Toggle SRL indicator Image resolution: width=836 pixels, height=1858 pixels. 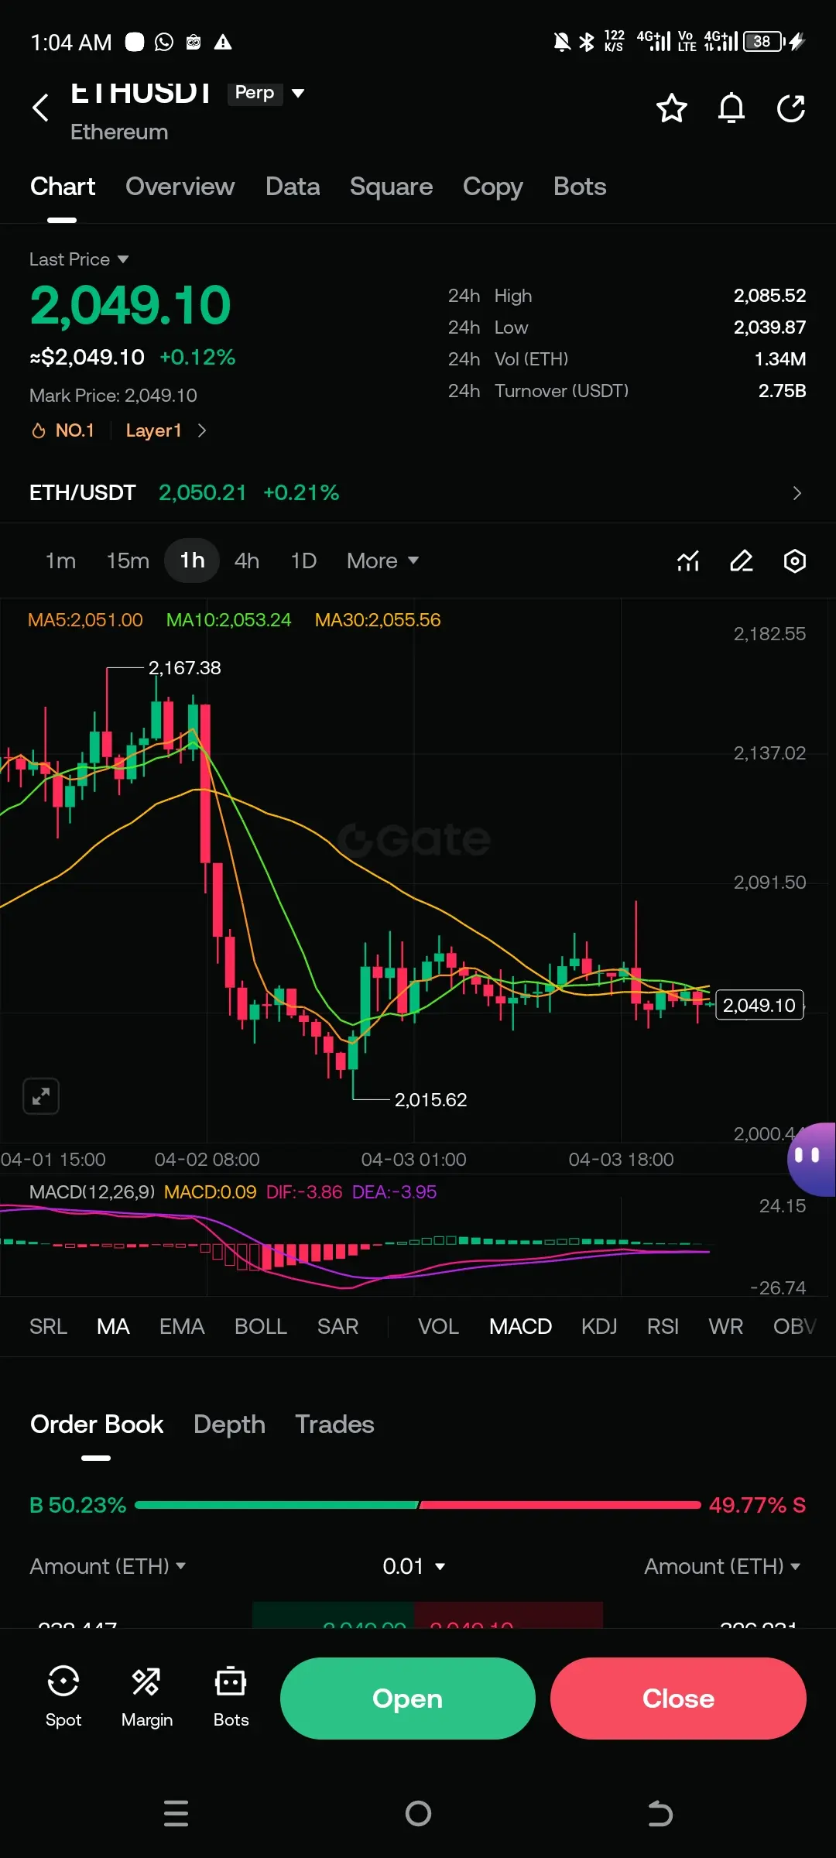pyautogui.click(x=48, y=1326)
